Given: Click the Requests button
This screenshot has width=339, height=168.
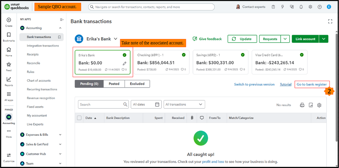Looking at the screenshot, I should (270, 39).
